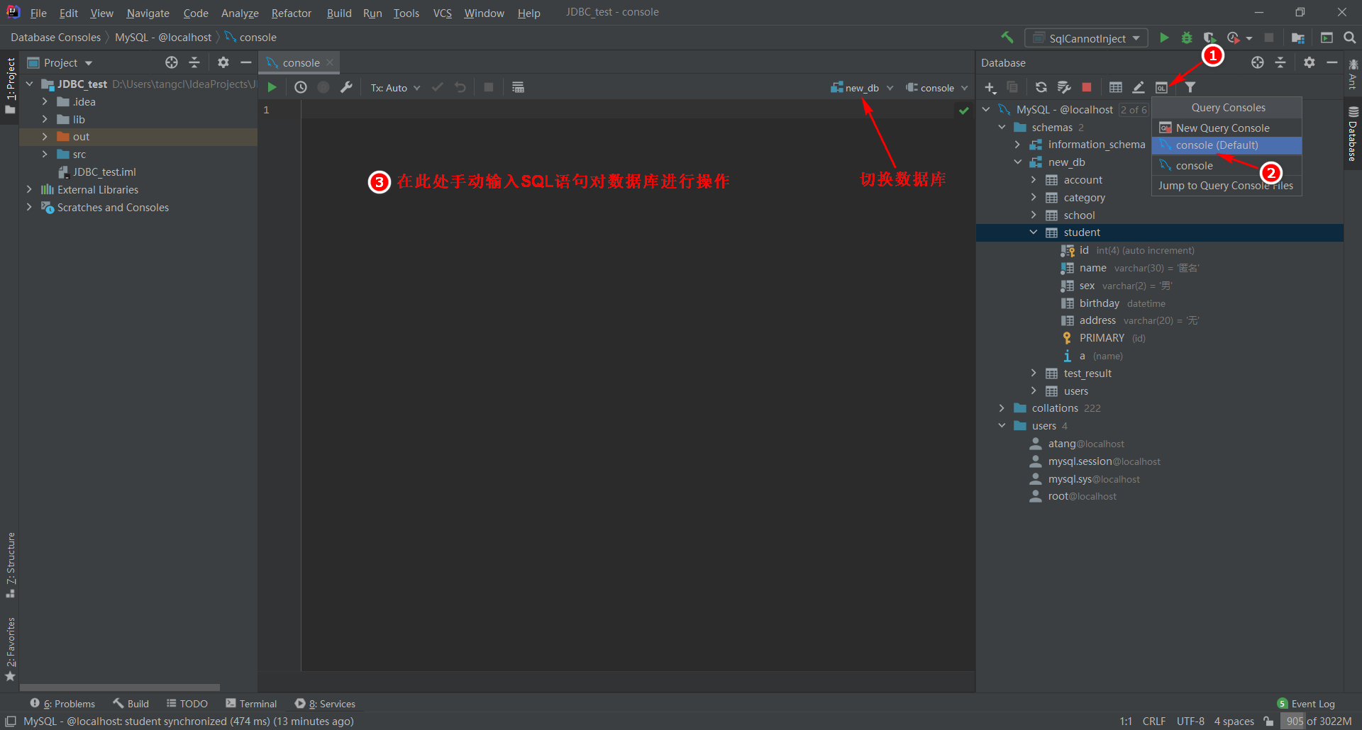This screenshot has width=1362, height=730.
Task: Click the commit checkmark icon
Action: [438, 87]
